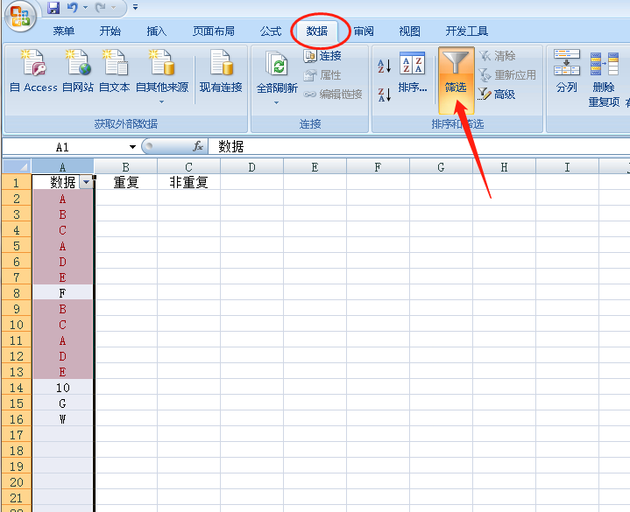Open the undo history dropdown arrow
Image resolution: width=630 pixels, height=512 pixels.
(85, 7)
